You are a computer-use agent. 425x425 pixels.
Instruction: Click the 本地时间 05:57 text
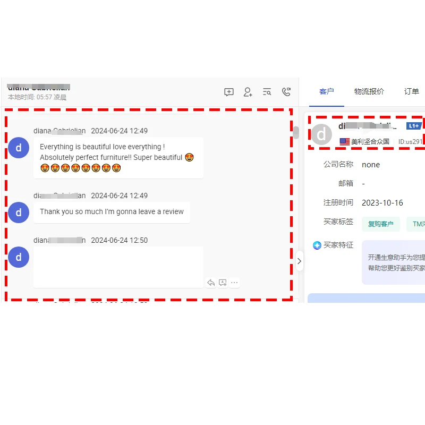[37, 97]
